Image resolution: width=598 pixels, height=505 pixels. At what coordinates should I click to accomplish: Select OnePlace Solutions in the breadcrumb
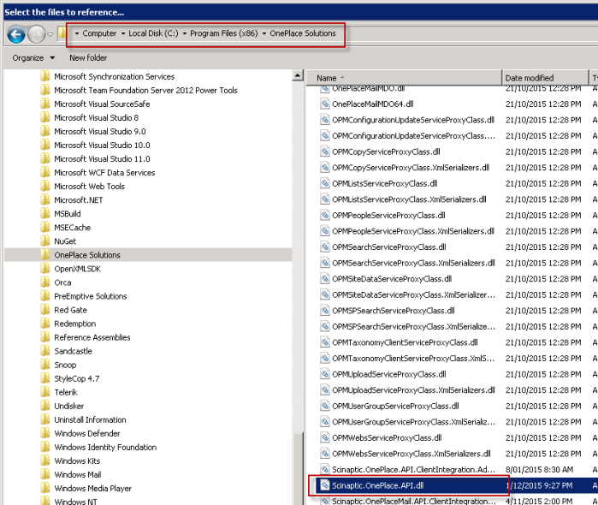(x=303, y=33)
